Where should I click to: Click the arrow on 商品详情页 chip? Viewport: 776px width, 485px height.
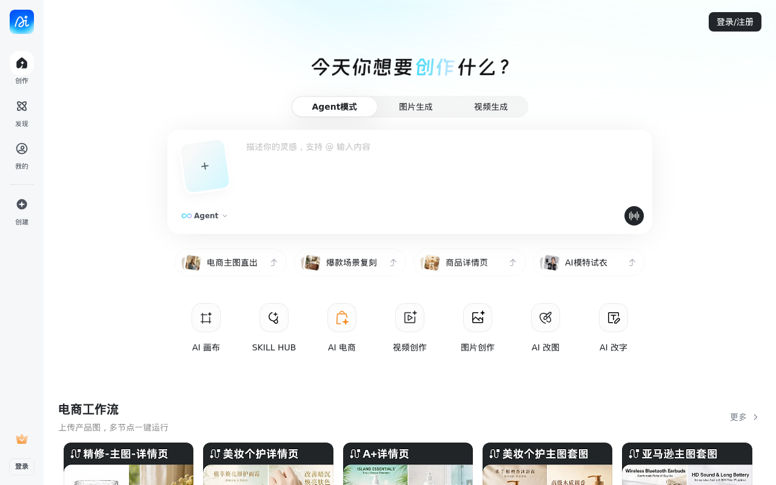tap(512, 263)
